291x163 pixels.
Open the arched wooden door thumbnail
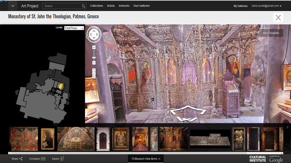[x=103, y=139]
